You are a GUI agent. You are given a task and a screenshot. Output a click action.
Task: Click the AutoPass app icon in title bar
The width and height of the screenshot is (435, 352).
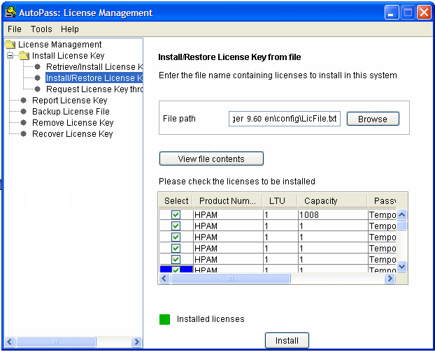(10, 12)
